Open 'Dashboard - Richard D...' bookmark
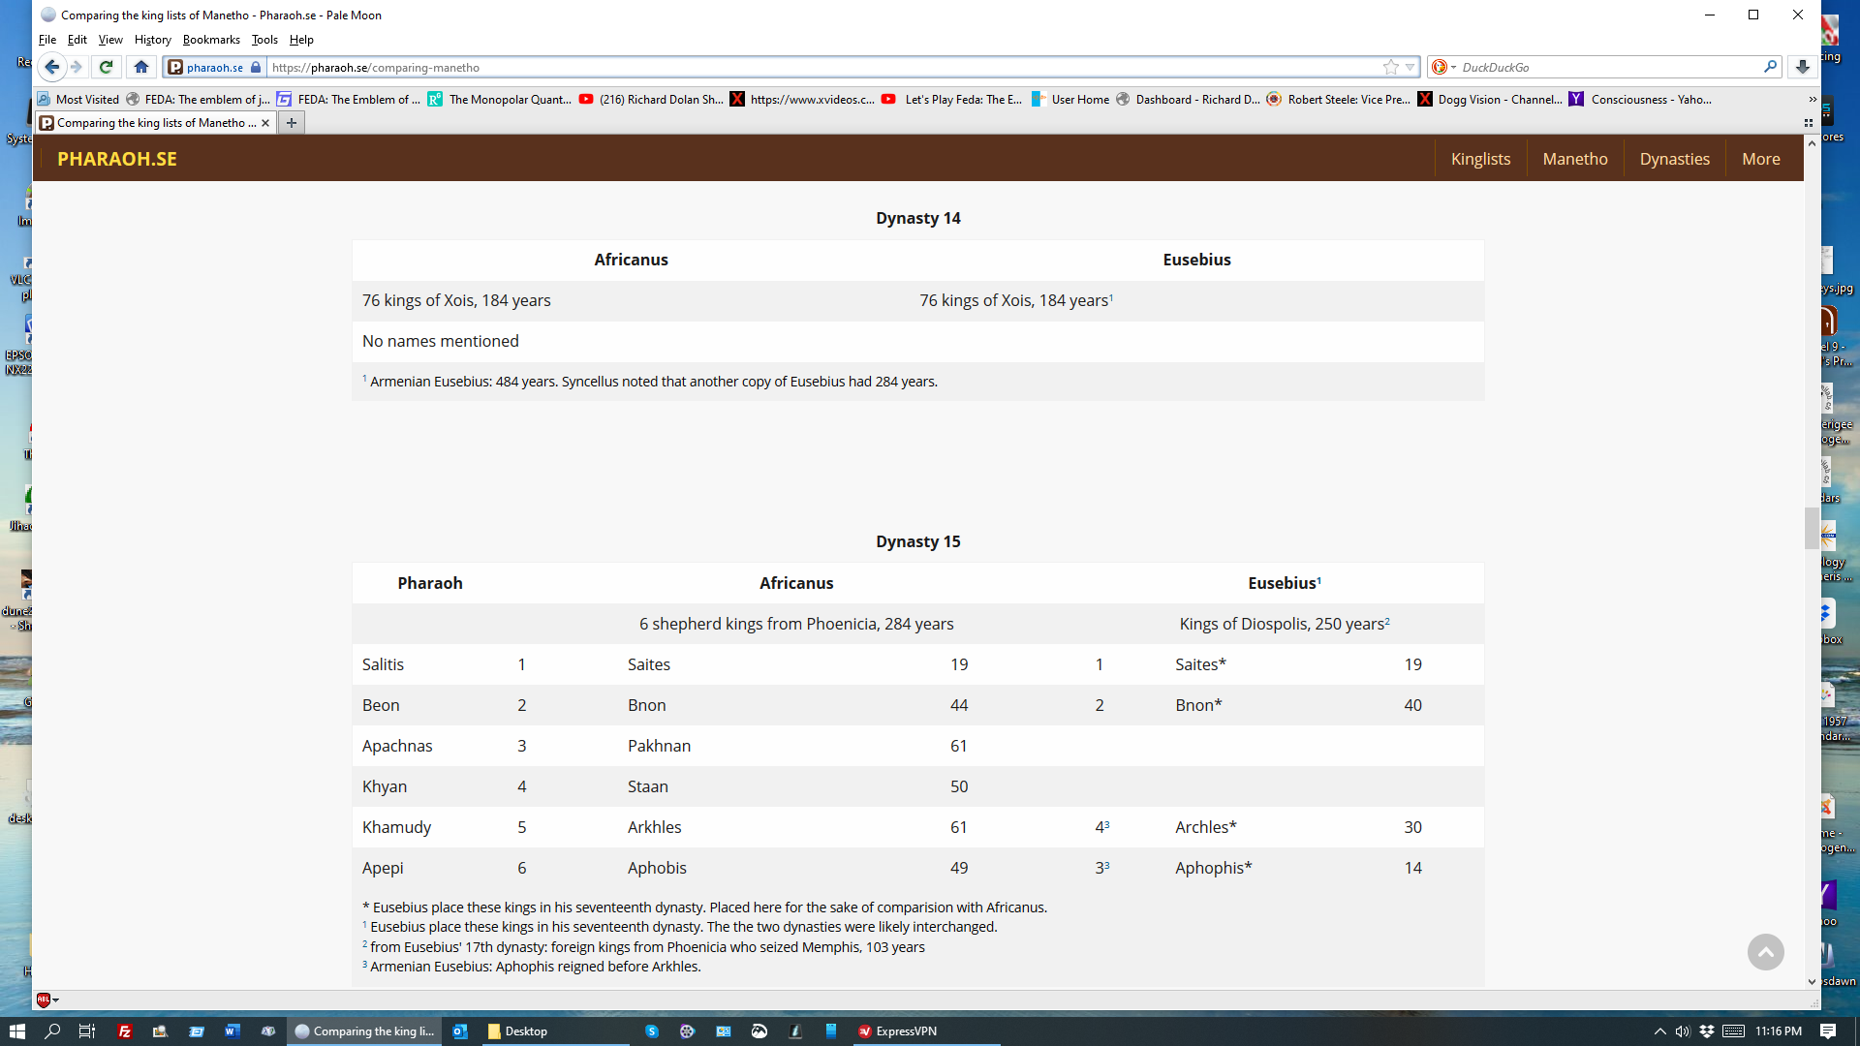The width and height of the screenshot is (1860, 1046). tap(1189, 99)
